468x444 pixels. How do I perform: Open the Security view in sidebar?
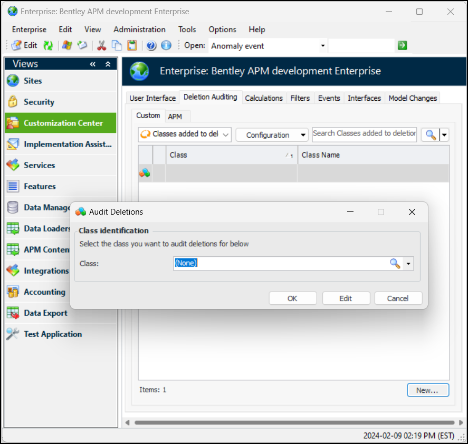39,102
